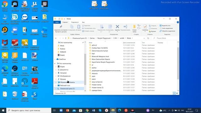Open Свойства (Properties) ribbon button
The height and width of the screenshot is (113, 201).
click(145, 28)
